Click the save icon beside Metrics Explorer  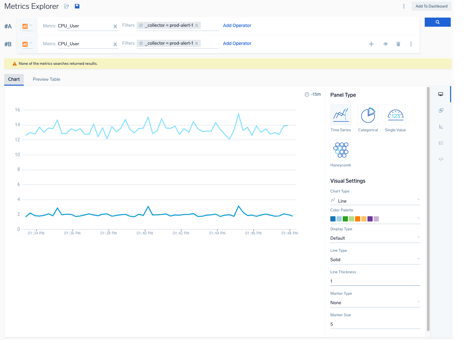77,6
